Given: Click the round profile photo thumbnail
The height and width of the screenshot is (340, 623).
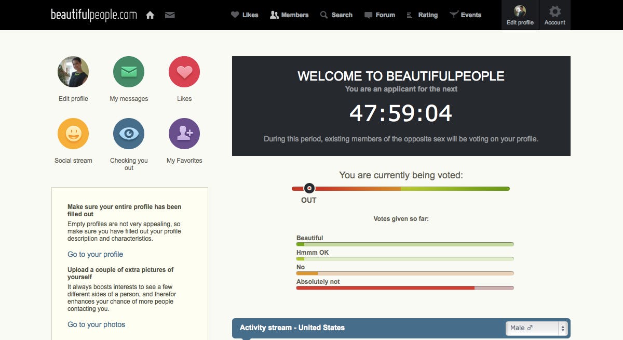Looking at the screenshot, I should click(x=73, y=72).
